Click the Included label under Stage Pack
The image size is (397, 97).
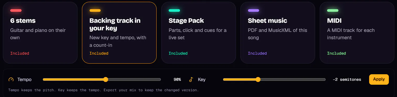178,53
